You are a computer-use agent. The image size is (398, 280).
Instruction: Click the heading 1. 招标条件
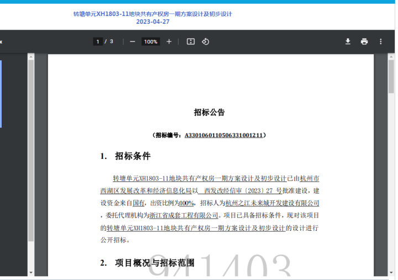pyautogui.click(x=125, y=156)
